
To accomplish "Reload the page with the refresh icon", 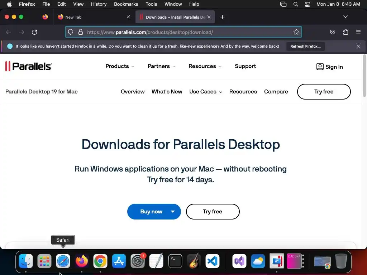I will (x=34, y=32).
